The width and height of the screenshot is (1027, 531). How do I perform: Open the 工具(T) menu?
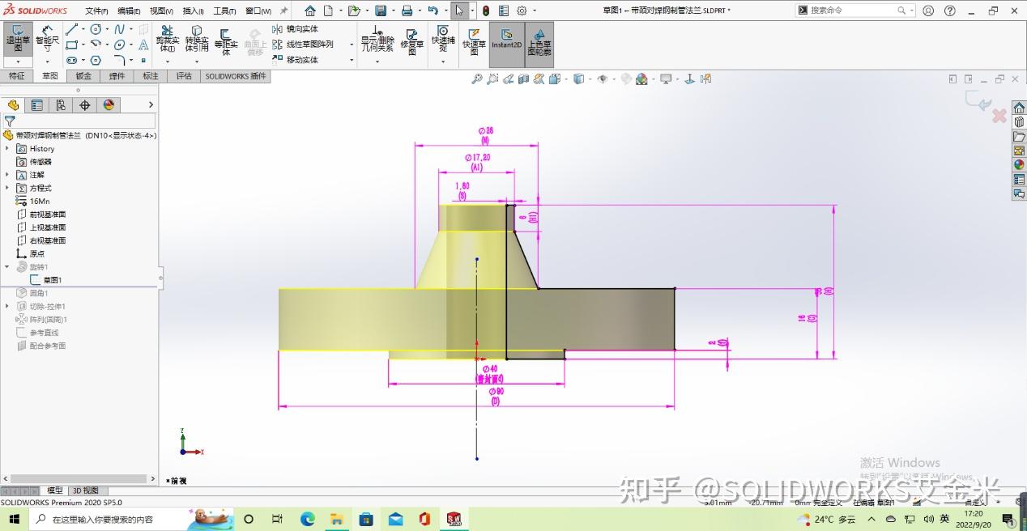click(x=224, y=11)
